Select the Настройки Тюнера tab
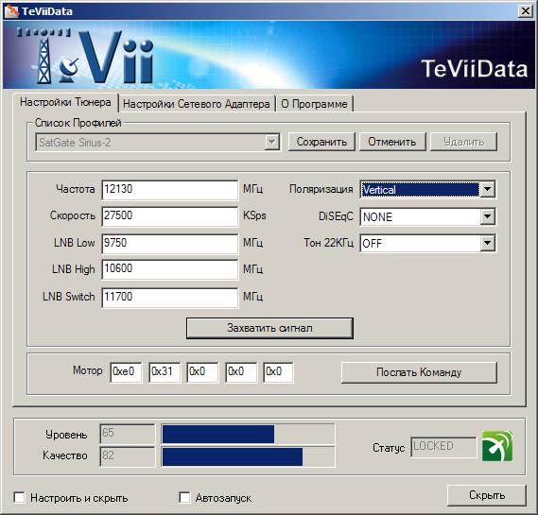Viewport: 538px width, 515px height. pos(65,102)
